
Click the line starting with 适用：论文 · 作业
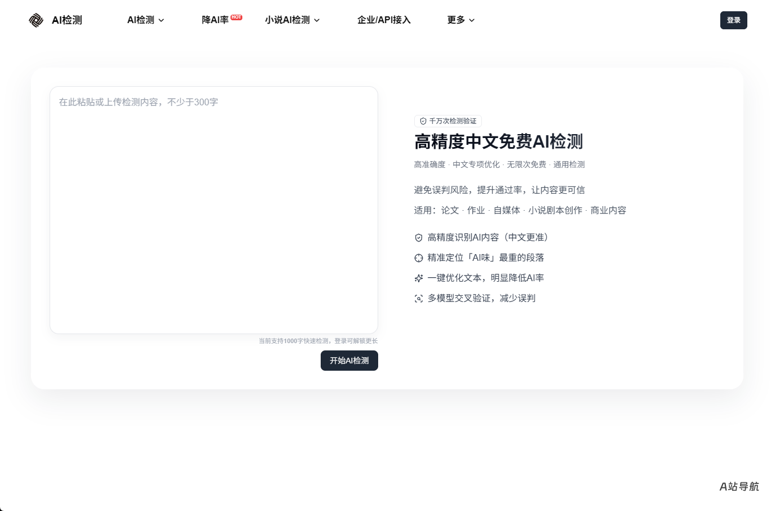[x=520, y=211]
